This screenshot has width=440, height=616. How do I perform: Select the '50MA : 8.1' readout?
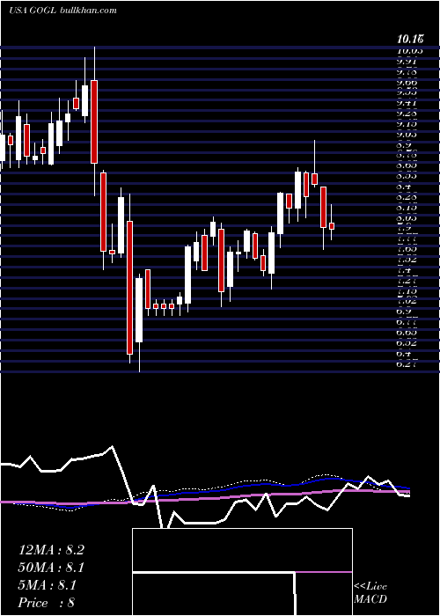click(51, 568)
